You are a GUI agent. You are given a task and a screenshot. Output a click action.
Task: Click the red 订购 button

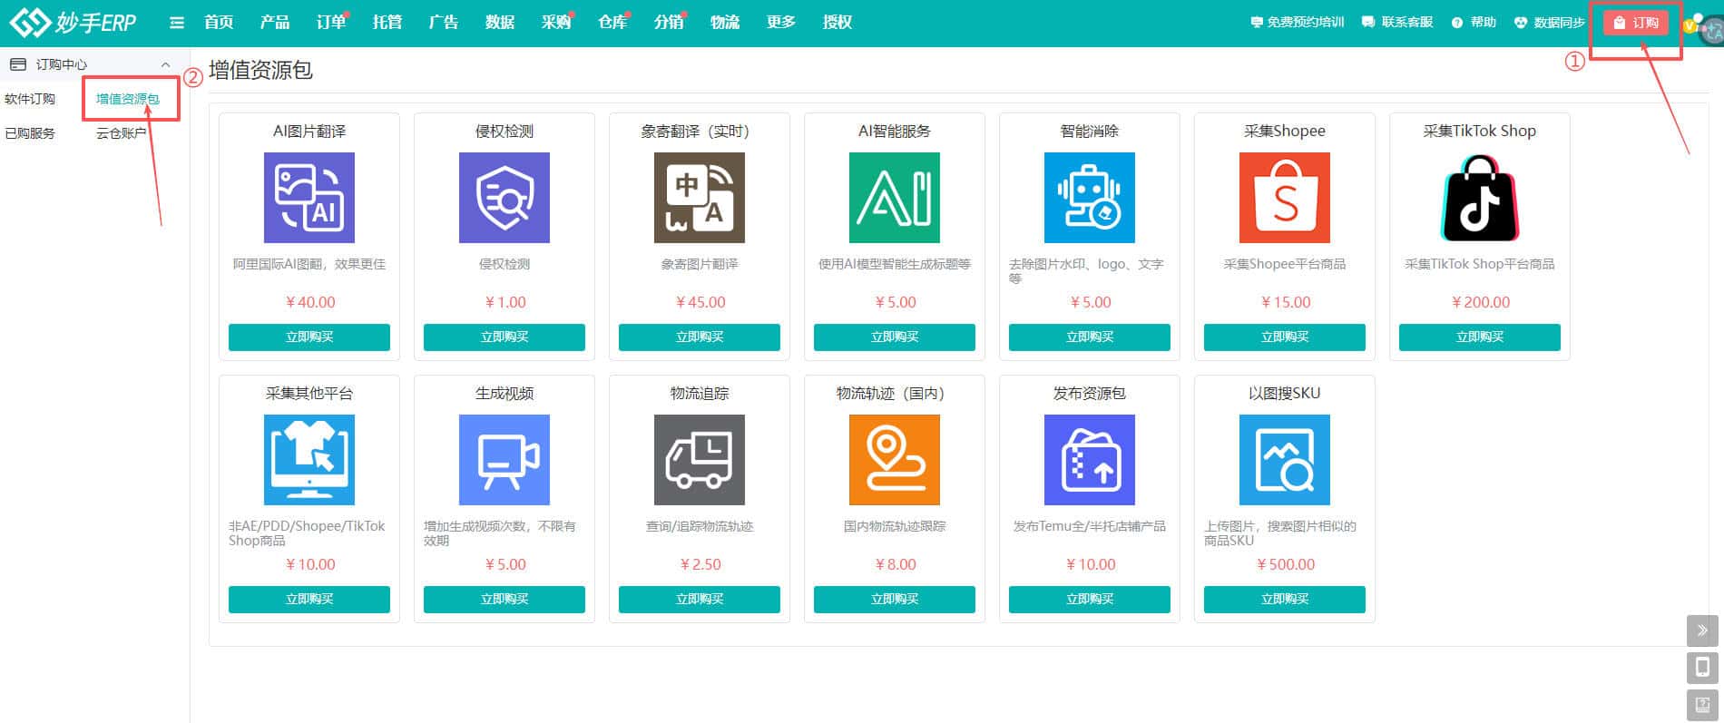coord(1636,23)
